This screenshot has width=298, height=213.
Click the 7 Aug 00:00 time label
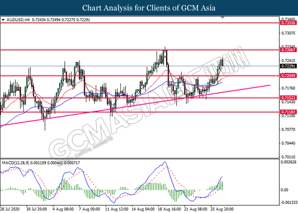[x=89, y=209]
